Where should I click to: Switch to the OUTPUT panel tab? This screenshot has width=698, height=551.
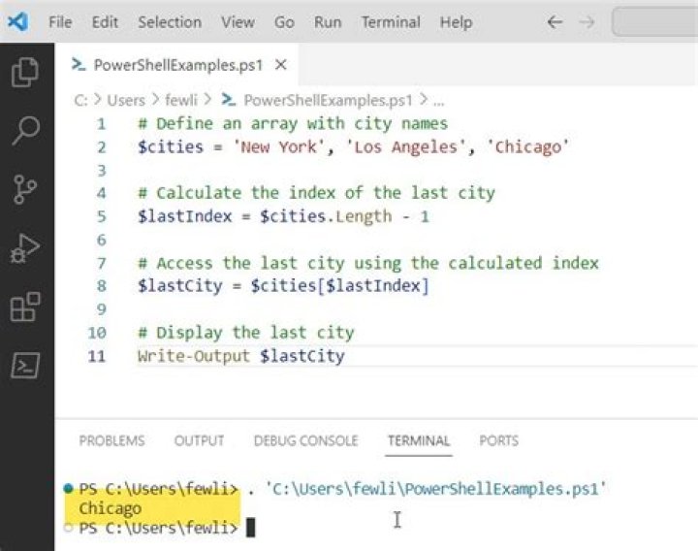(x=199, y=440)
